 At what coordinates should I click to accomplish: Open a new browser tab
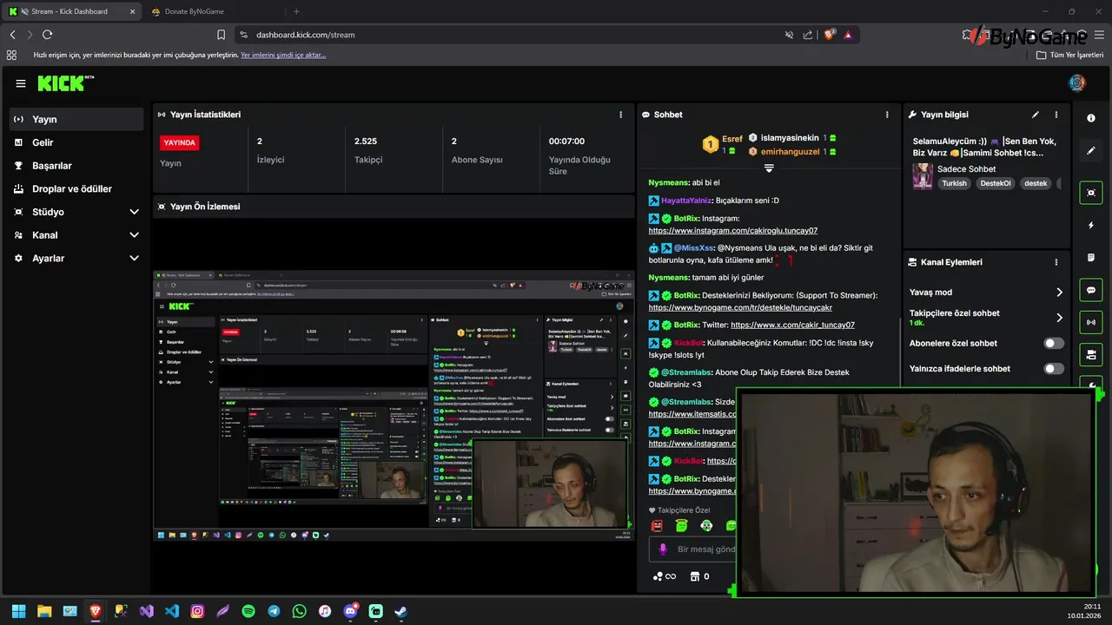[x=296, y=11]
